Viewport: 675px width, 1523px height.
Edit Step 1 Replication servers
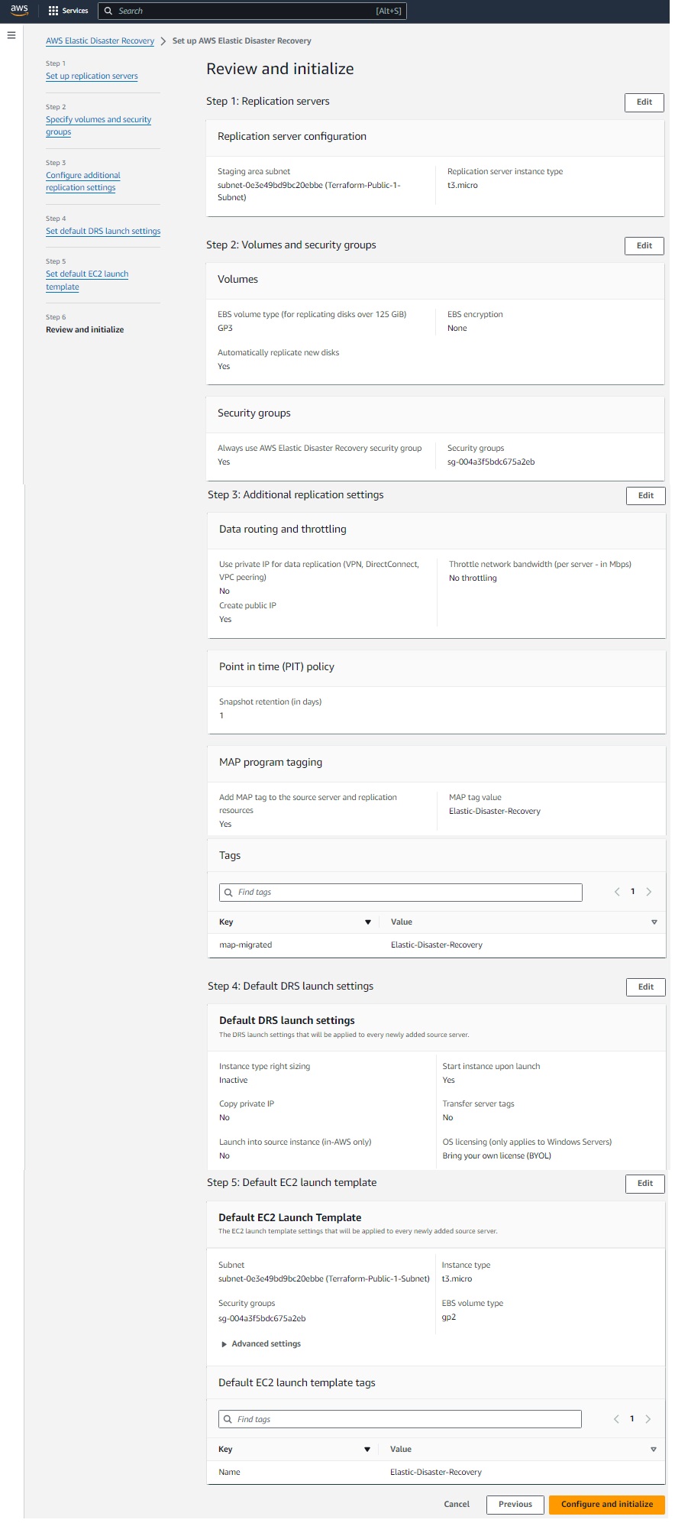[x=644, y=102]
